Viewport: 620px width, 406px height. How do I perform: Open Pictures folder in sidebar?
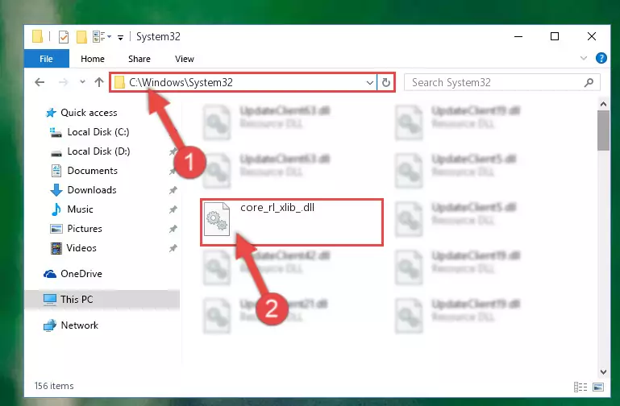click(84, 229)
